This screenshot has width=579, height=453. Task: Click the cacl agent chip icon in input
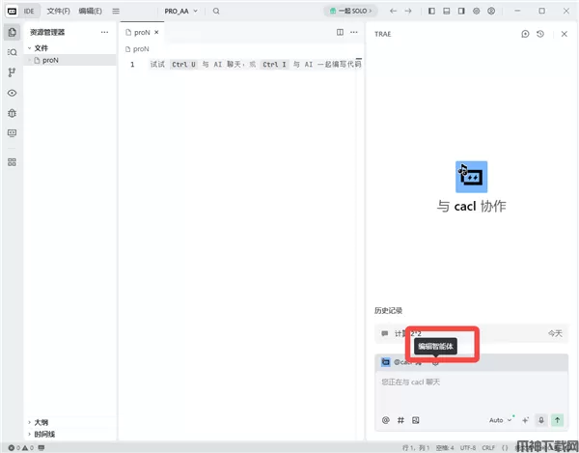click(x=385, y=362)
